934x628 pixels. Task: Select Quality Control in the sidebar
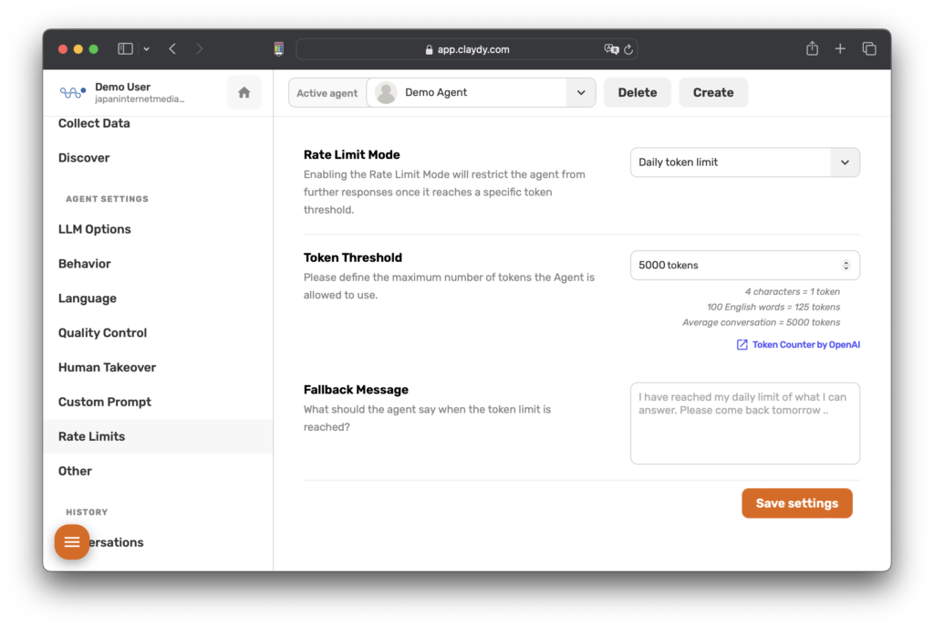tap(102, 333)
